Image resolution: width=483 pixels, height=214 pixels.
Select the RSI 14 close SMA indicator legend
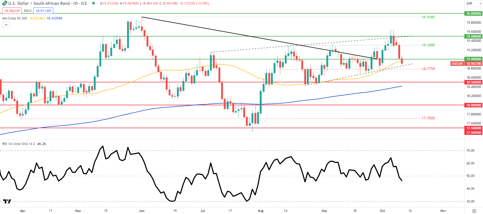(x=19, y=144)
